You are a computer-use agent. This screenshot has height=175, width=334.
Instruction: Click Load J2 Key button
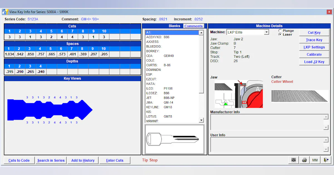(x=314, y=62)
